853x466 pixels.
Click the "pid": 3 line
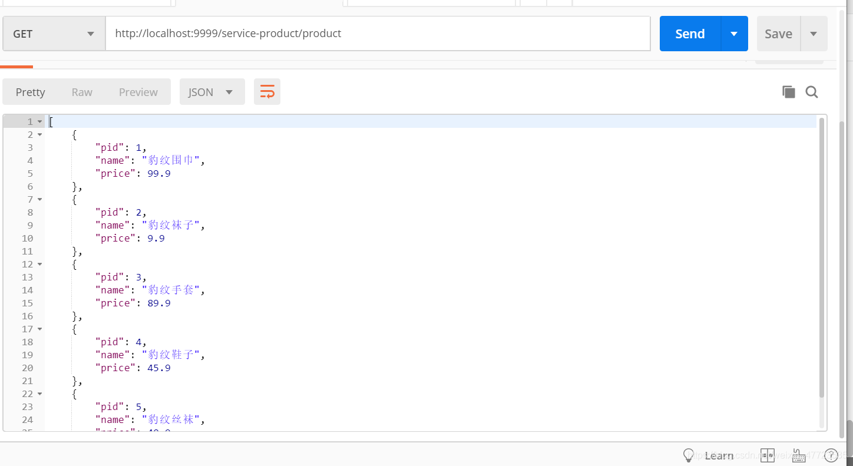coord(121,277)
